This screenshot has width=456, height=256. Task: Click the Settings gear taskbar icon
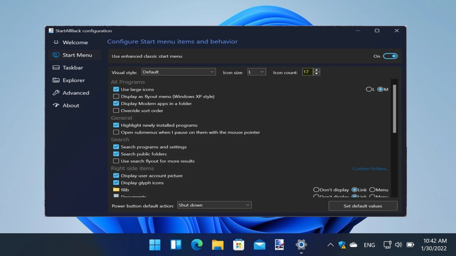pyautogui.click(x=301, y=245)
